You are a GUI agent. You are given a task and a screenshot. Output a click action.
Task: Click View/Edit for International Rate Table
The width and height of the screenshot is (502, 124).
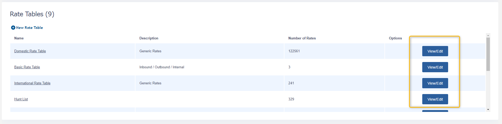(435, 83)
